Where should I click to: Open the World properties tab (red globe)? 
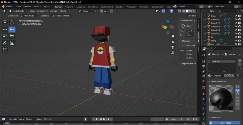point(204,81)
